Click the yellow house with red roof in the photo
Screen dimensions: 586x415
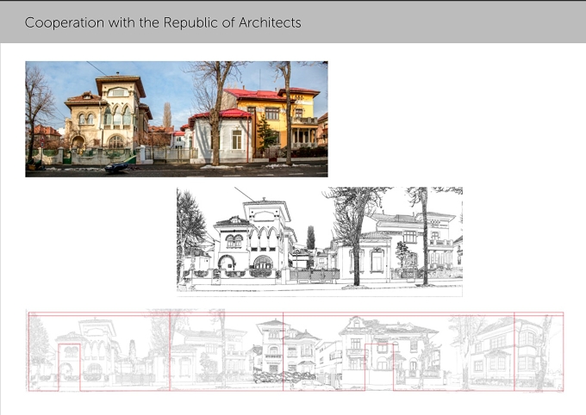pos(284,120)
